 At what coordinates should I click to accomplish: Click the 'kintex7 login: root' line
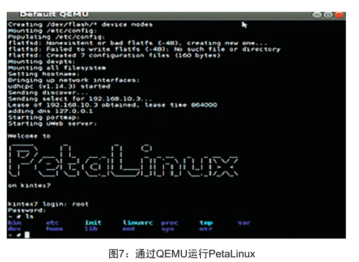pos(48,204)
